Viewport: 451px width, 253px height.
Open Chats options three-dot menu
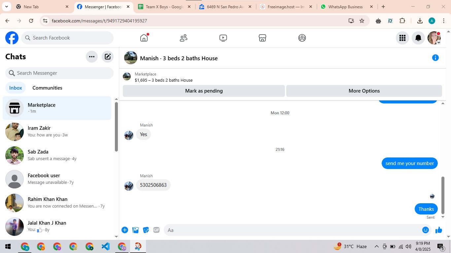coord(92,57)
